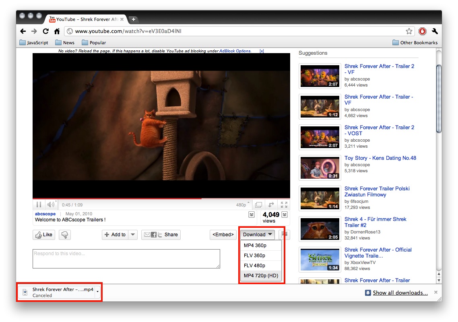Screen dimensions: 458x322
Task: Go back with the browser back arrow
Action: (23, 31)
